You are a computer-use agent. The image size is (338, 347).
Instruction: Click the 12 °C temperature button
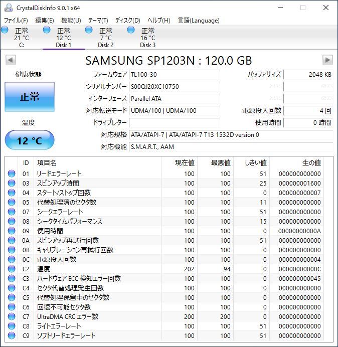pyautogui.click(x=30, y=140)
